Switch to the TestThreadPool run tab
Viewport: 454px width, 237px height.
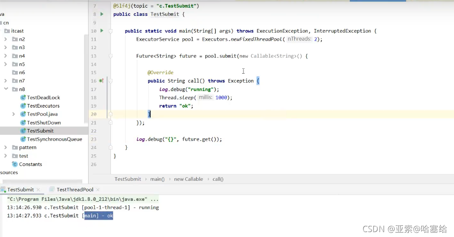click(x=75, y=190)
